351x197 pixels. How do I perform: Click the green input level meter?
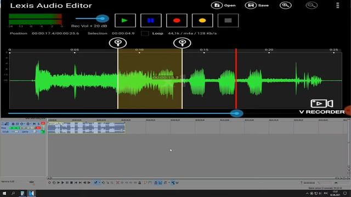tap(35, 19)
